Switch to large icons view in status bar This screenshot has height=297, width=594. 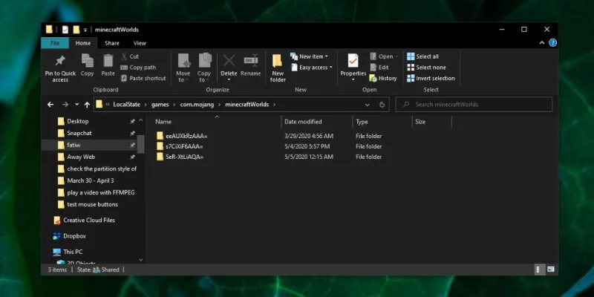coord(551,270)
